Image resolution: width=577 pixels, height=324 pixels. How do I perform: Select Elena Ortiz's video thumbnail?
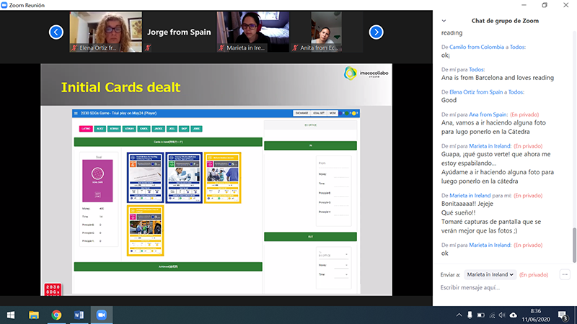(x=103, y=32)
